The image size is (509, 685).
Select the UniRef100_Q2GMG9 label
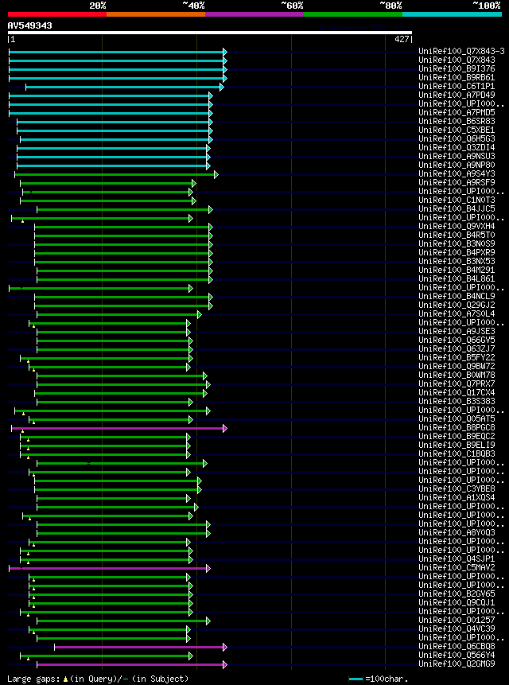457,664
